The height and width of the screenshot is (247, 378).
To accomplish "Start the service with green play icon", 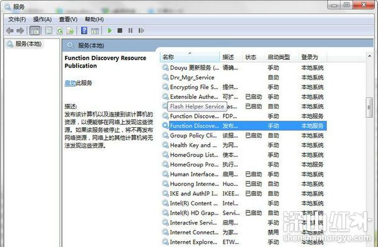I will (110, 31).
